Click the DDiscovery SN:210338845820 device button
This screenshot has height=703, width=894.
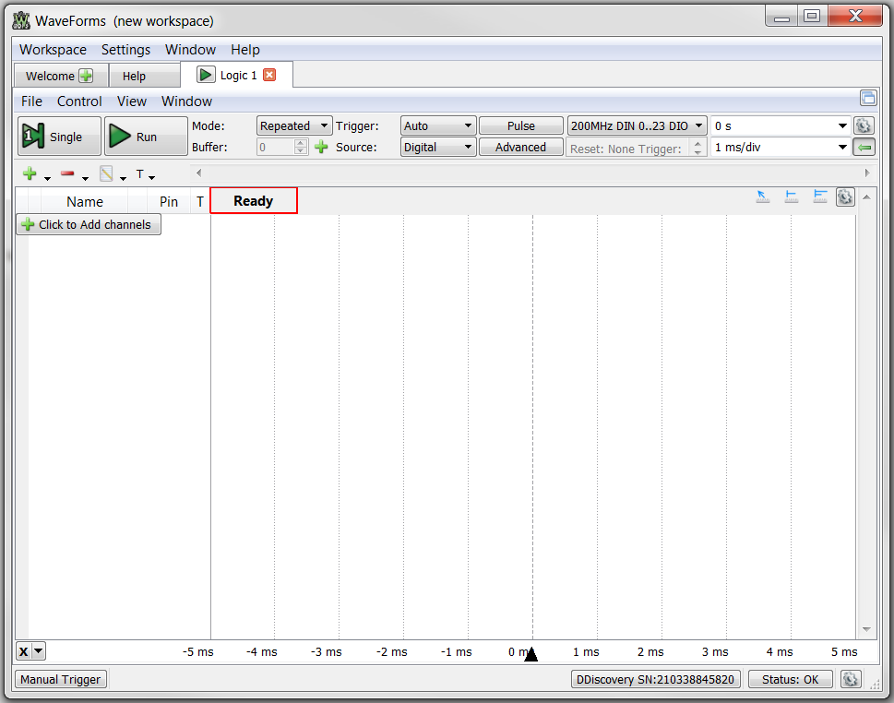(656, 679)
